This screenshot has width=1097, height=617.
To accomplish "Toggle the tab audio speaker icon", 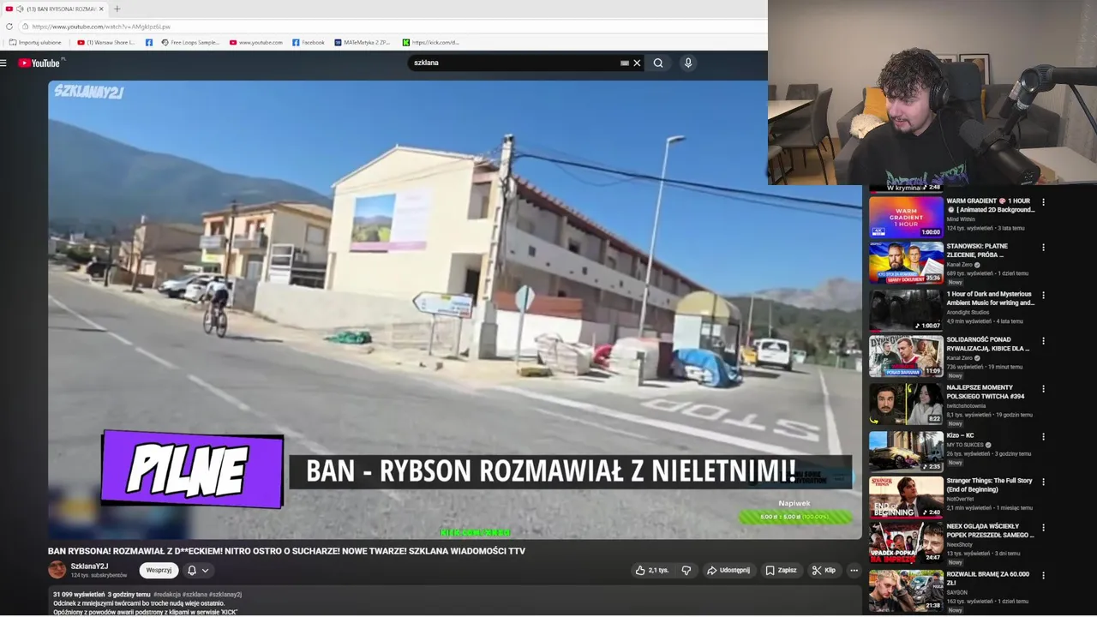I will pos(20,9).
